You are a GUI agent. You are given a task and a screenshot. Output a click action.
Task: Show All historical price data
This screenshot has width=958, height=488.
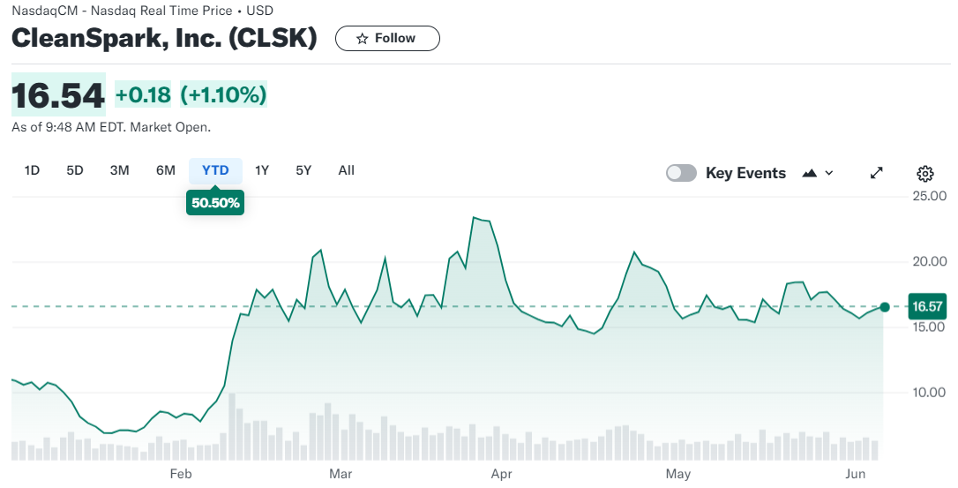point(347,170)
